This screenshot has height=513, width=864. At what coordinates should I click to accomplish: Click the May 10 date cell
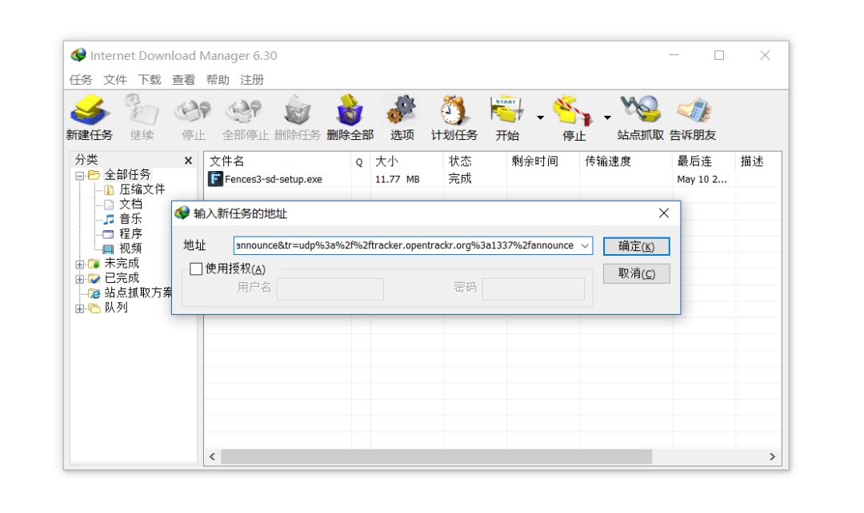(x=702, y=180)
